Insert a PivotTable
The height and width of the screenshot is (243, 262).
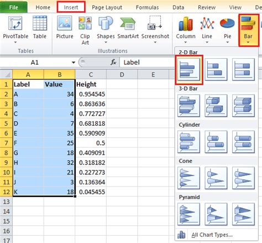pos(15,29)
